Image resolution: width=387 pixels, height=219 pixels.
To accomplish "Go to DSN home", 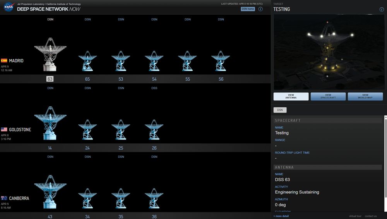I will [x=248, y=9].
